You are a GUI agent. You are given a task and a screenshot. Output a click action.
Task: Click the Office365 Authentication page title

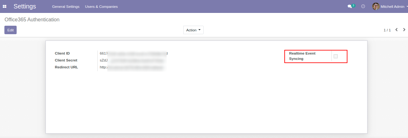click(32, 19)
